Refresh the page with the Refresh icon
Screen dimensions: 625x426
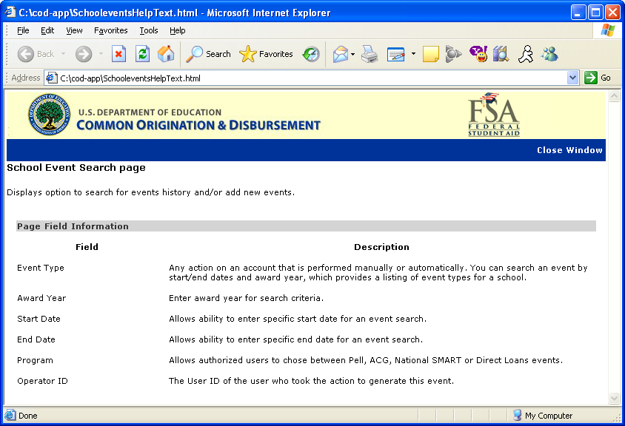[142, 54]
